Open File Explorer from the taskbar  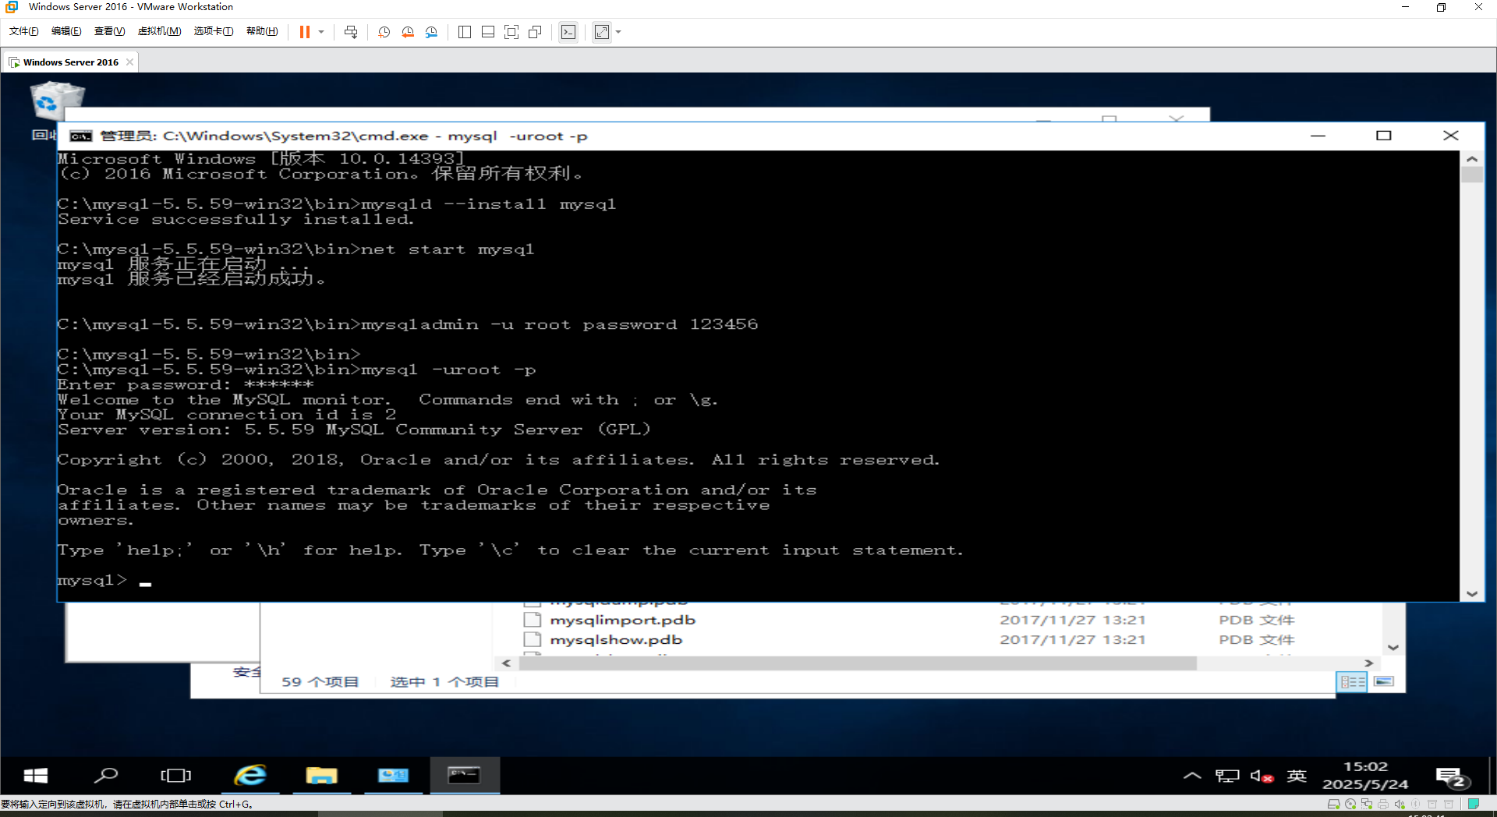[x=321, y=776]
